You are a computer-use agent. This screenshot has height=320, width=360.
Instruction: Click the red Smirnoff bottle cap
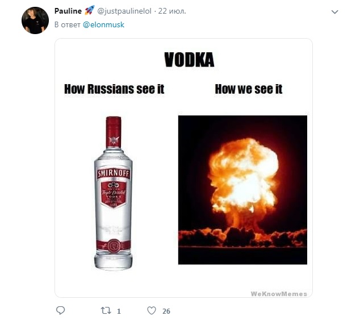pyautogui.click(x=114, y=132)
